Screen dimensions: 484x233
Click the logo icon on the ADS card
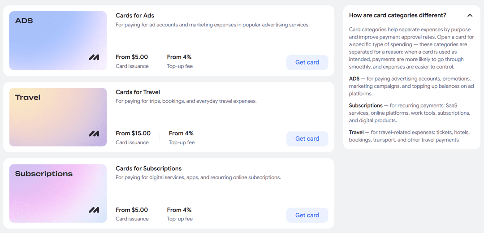tap(94, 57)
